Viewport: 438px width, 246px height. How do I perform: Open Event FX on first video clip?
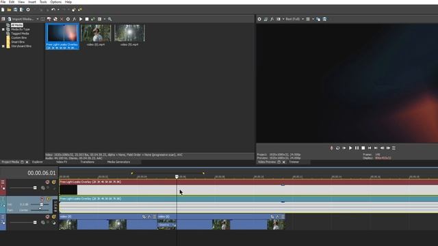pyautogui.click(x=149, y=217)
